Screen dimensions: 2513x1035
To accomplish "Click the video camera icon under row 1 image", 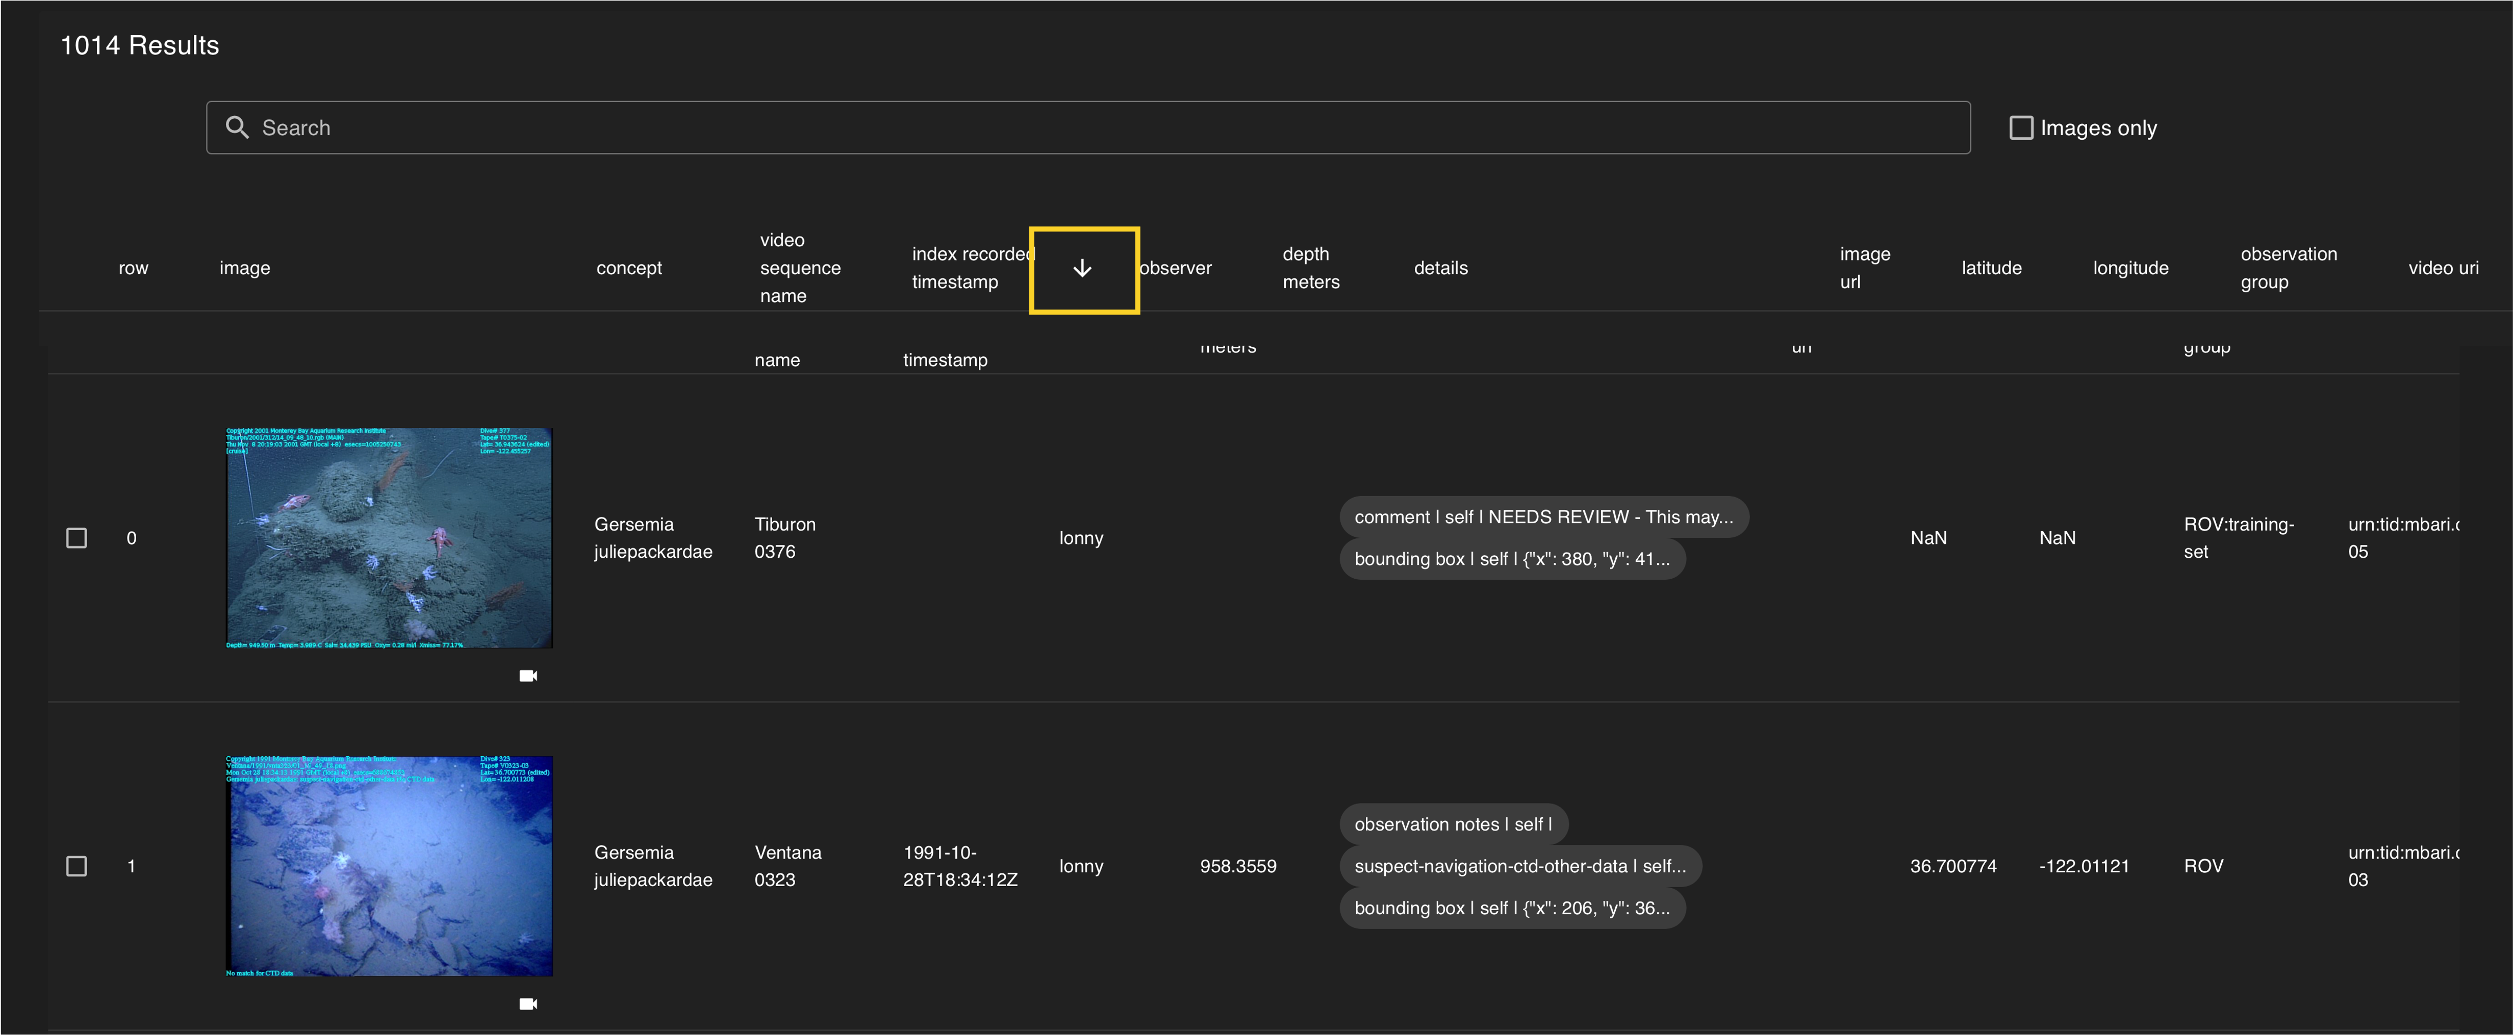I will [528, 1004].
